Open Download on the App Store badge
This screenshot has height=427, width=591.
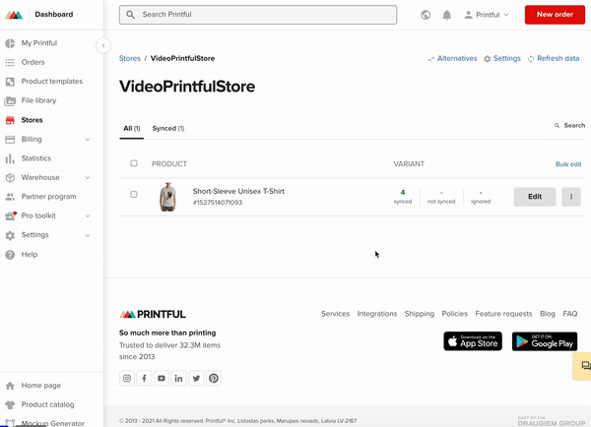pos(473,341)
